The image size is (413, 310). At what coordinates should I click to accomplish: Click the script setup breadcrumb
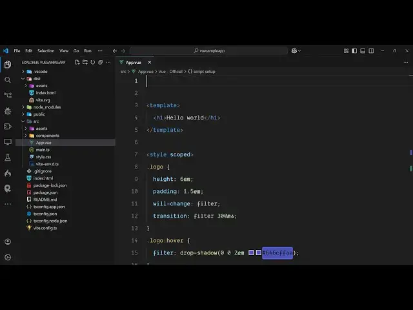pyautogui.click(x=205, y=72)
